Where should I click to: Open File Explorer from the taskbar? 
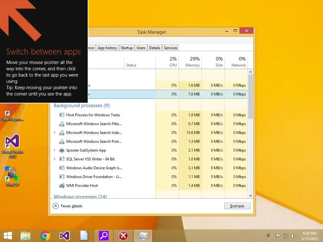tap(26, 236)
